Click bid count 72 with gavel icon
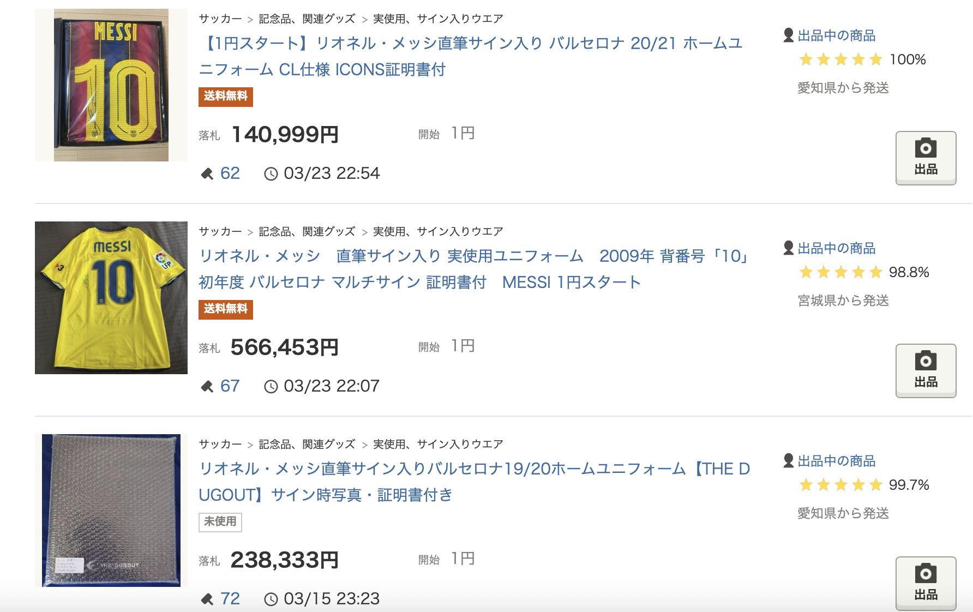This screenshot has height=612, width=973. pos(220,599)
